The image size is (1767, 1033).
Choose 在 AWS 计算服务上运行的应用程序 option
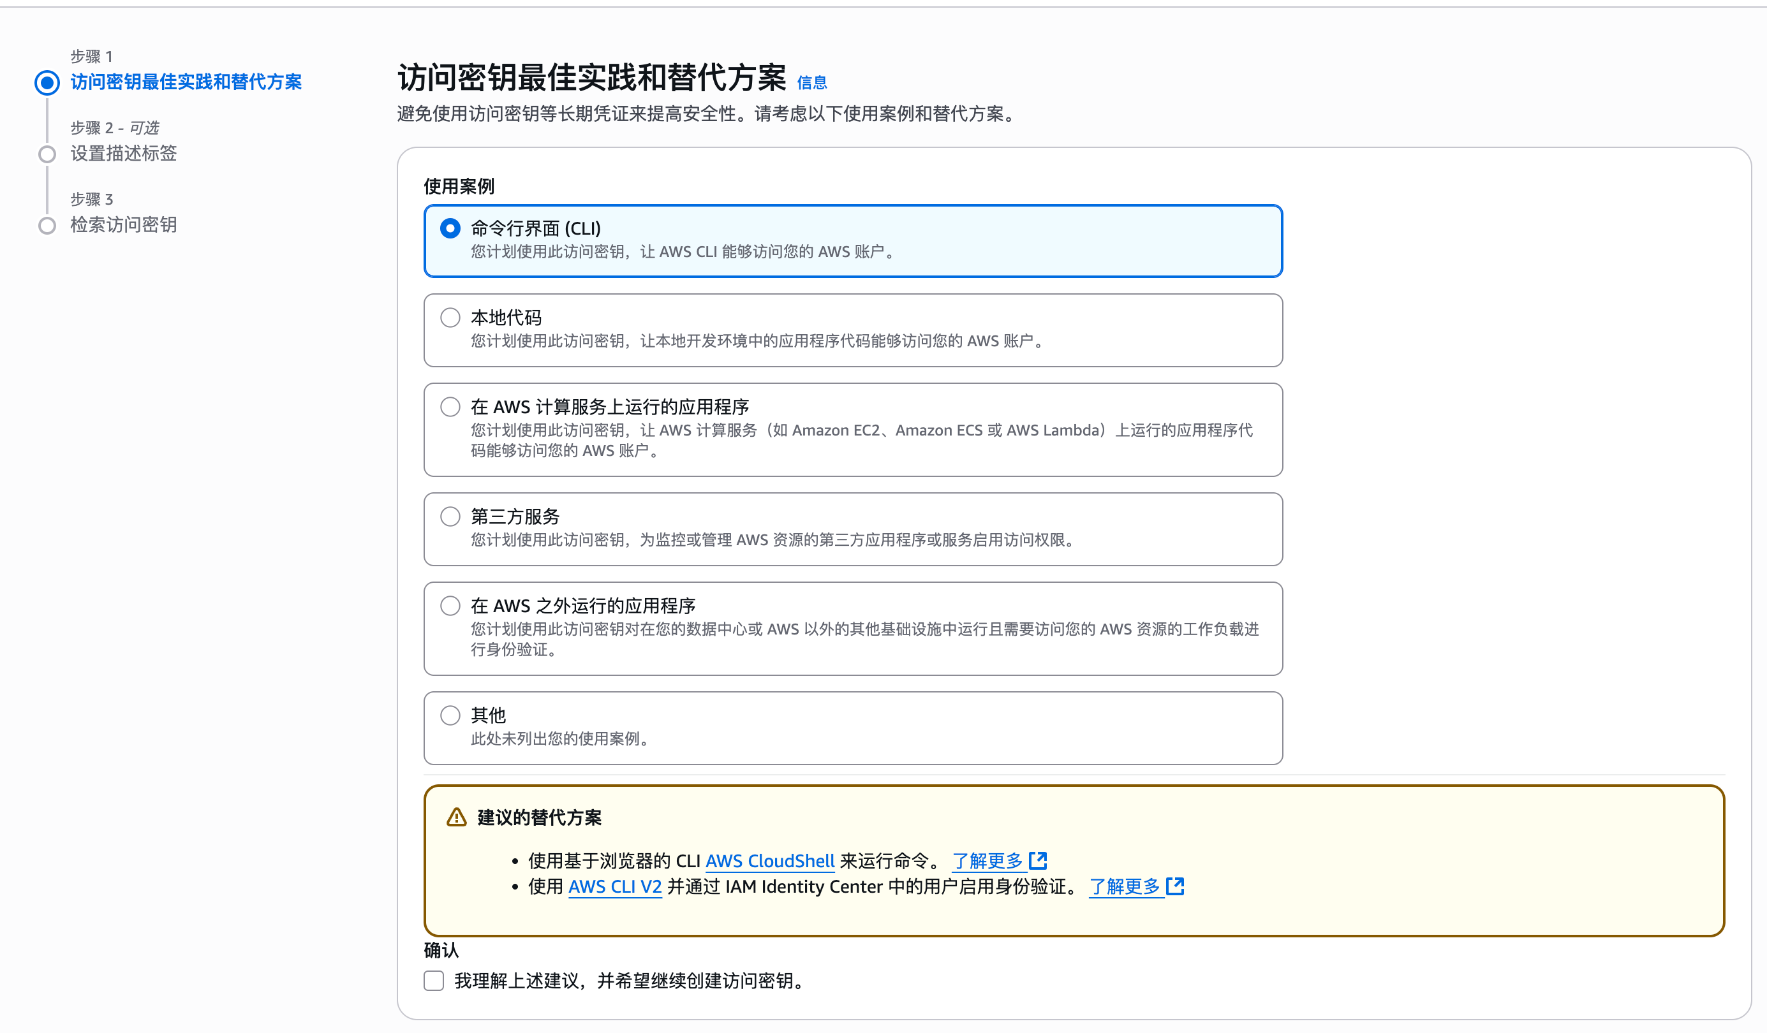(x=450, y=406)
